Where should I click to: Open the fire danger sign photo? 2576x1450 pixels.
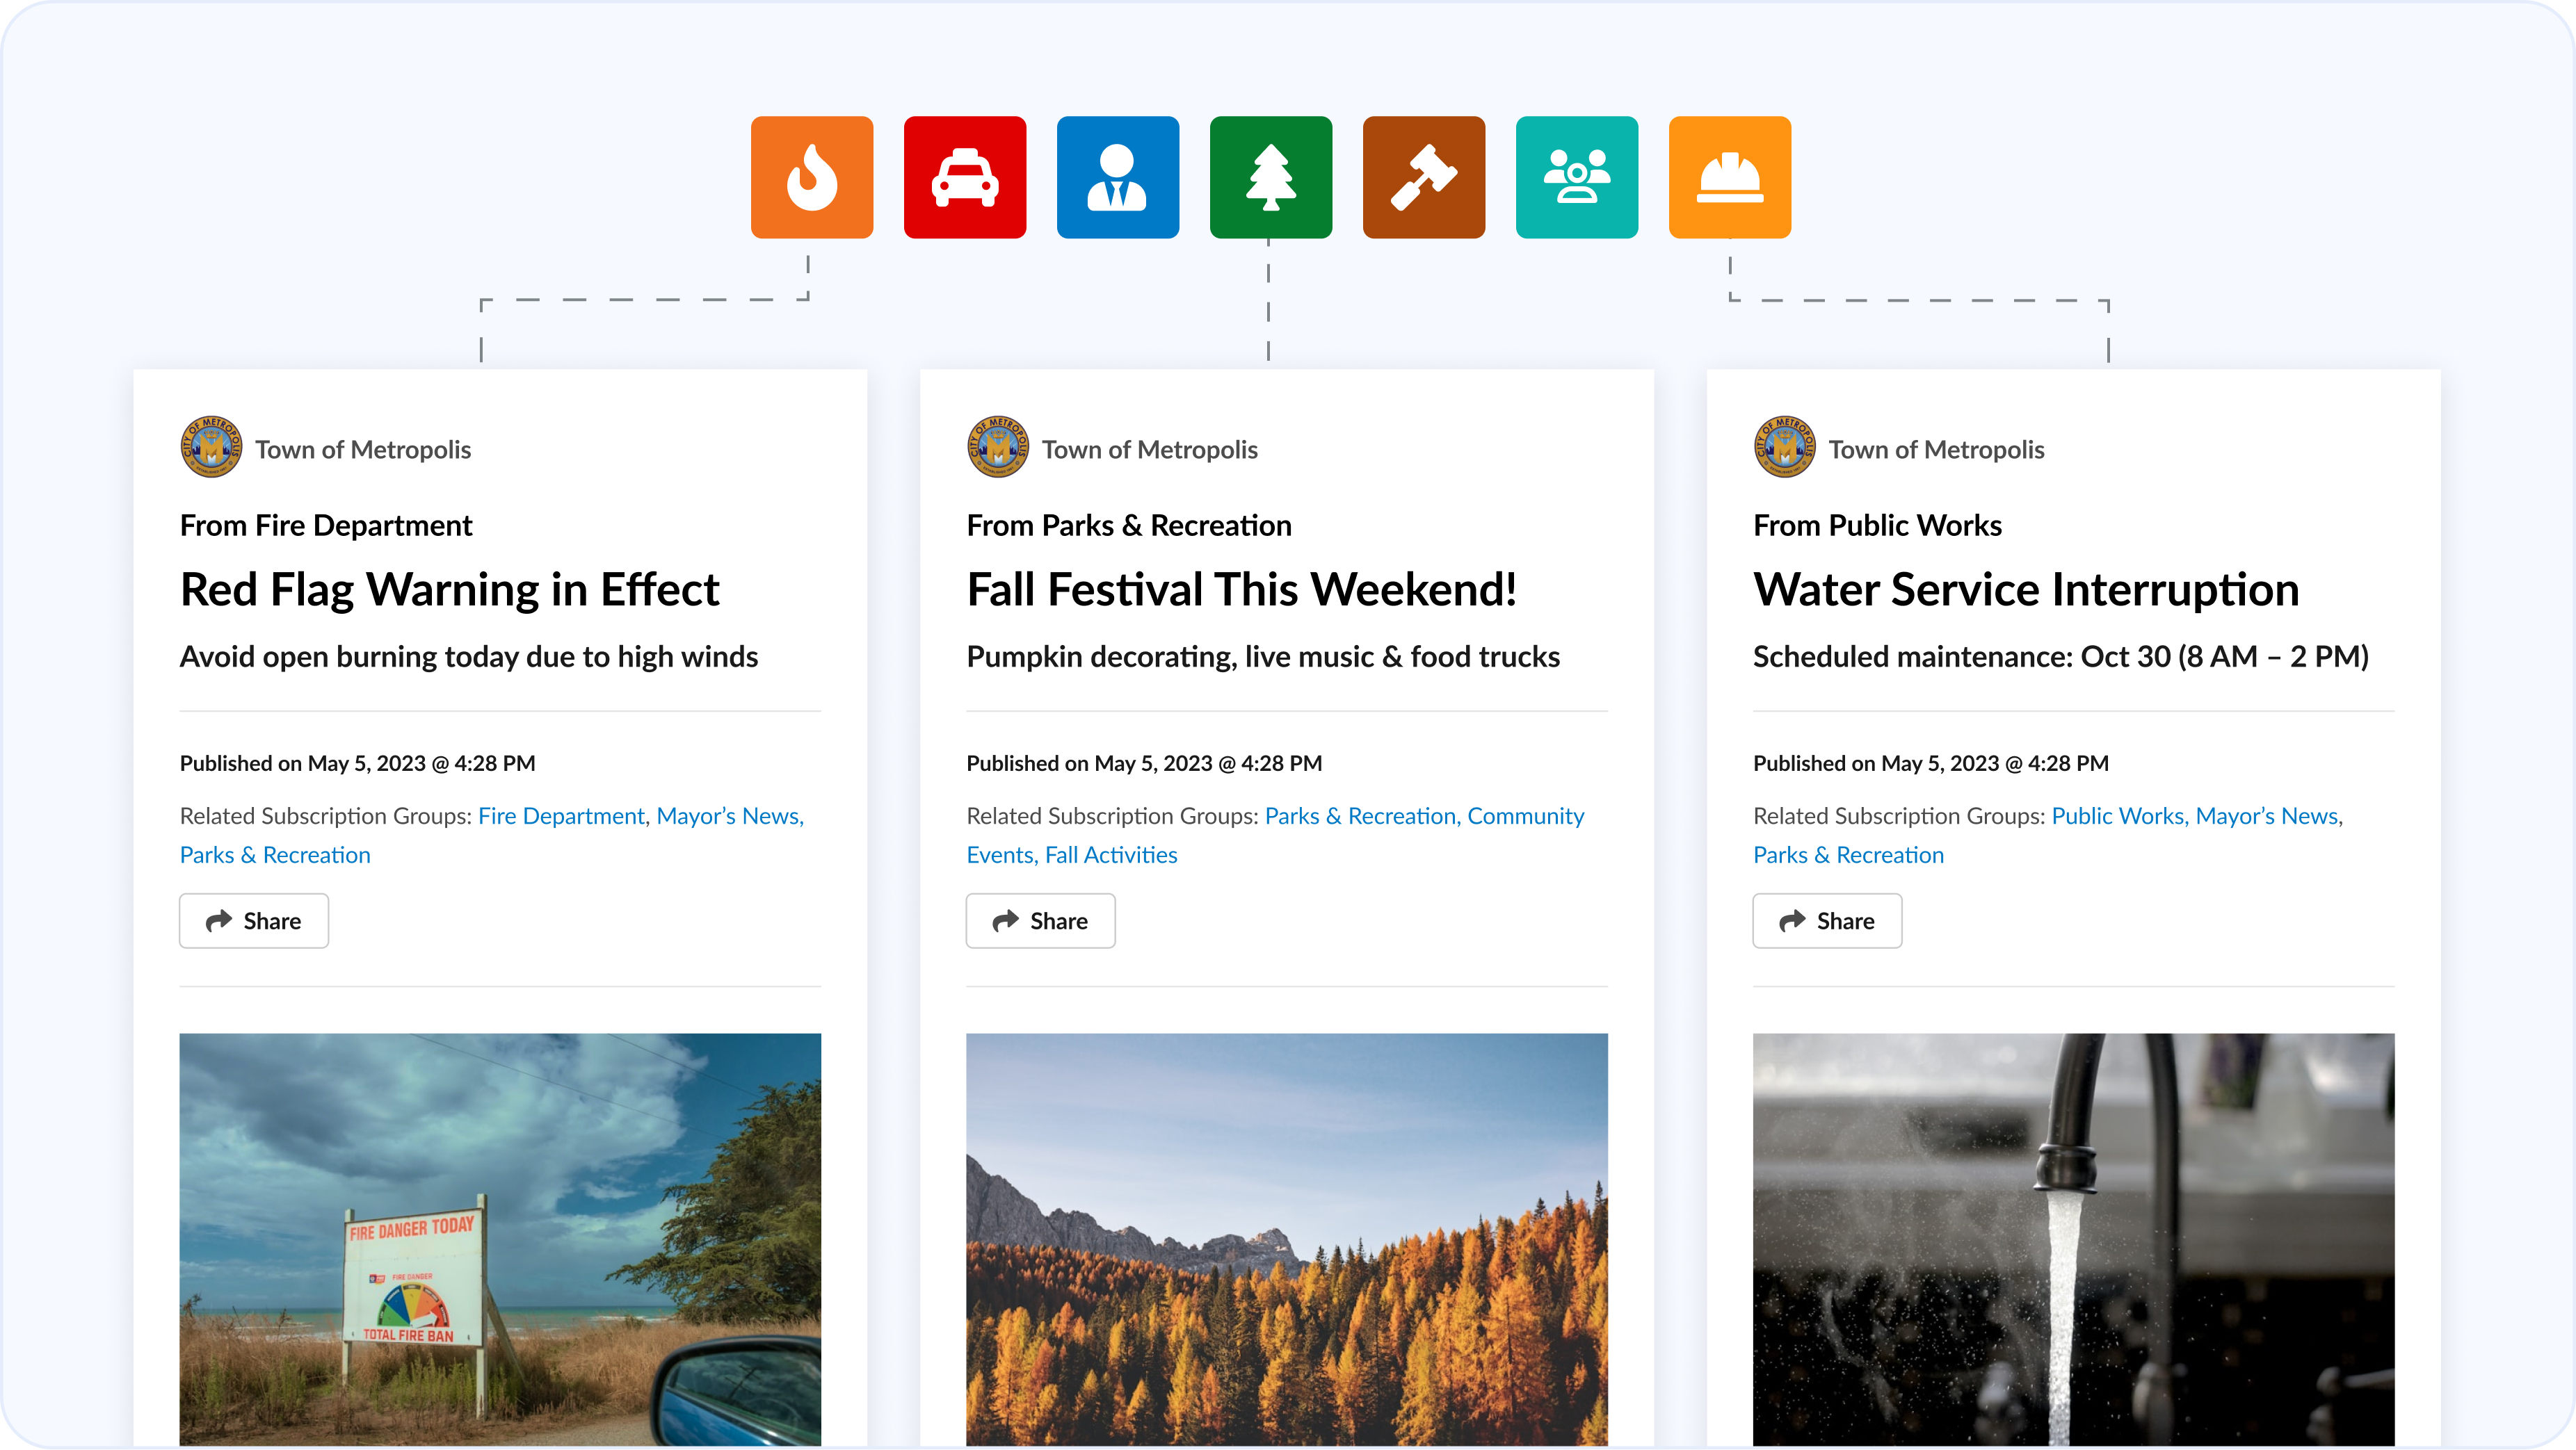[500, 1239]
